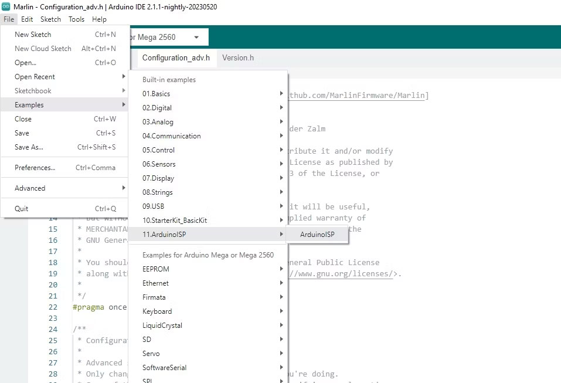The width and height of the screenshot is (561, 383).
Task: Choose Save in the File menu
Action: click(64, 133)
